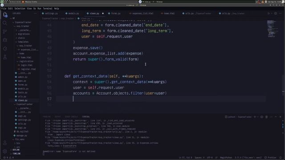Switch to the models.py editor tab
The width and height of the screenshot is (285, 160).
pos(72,13)
